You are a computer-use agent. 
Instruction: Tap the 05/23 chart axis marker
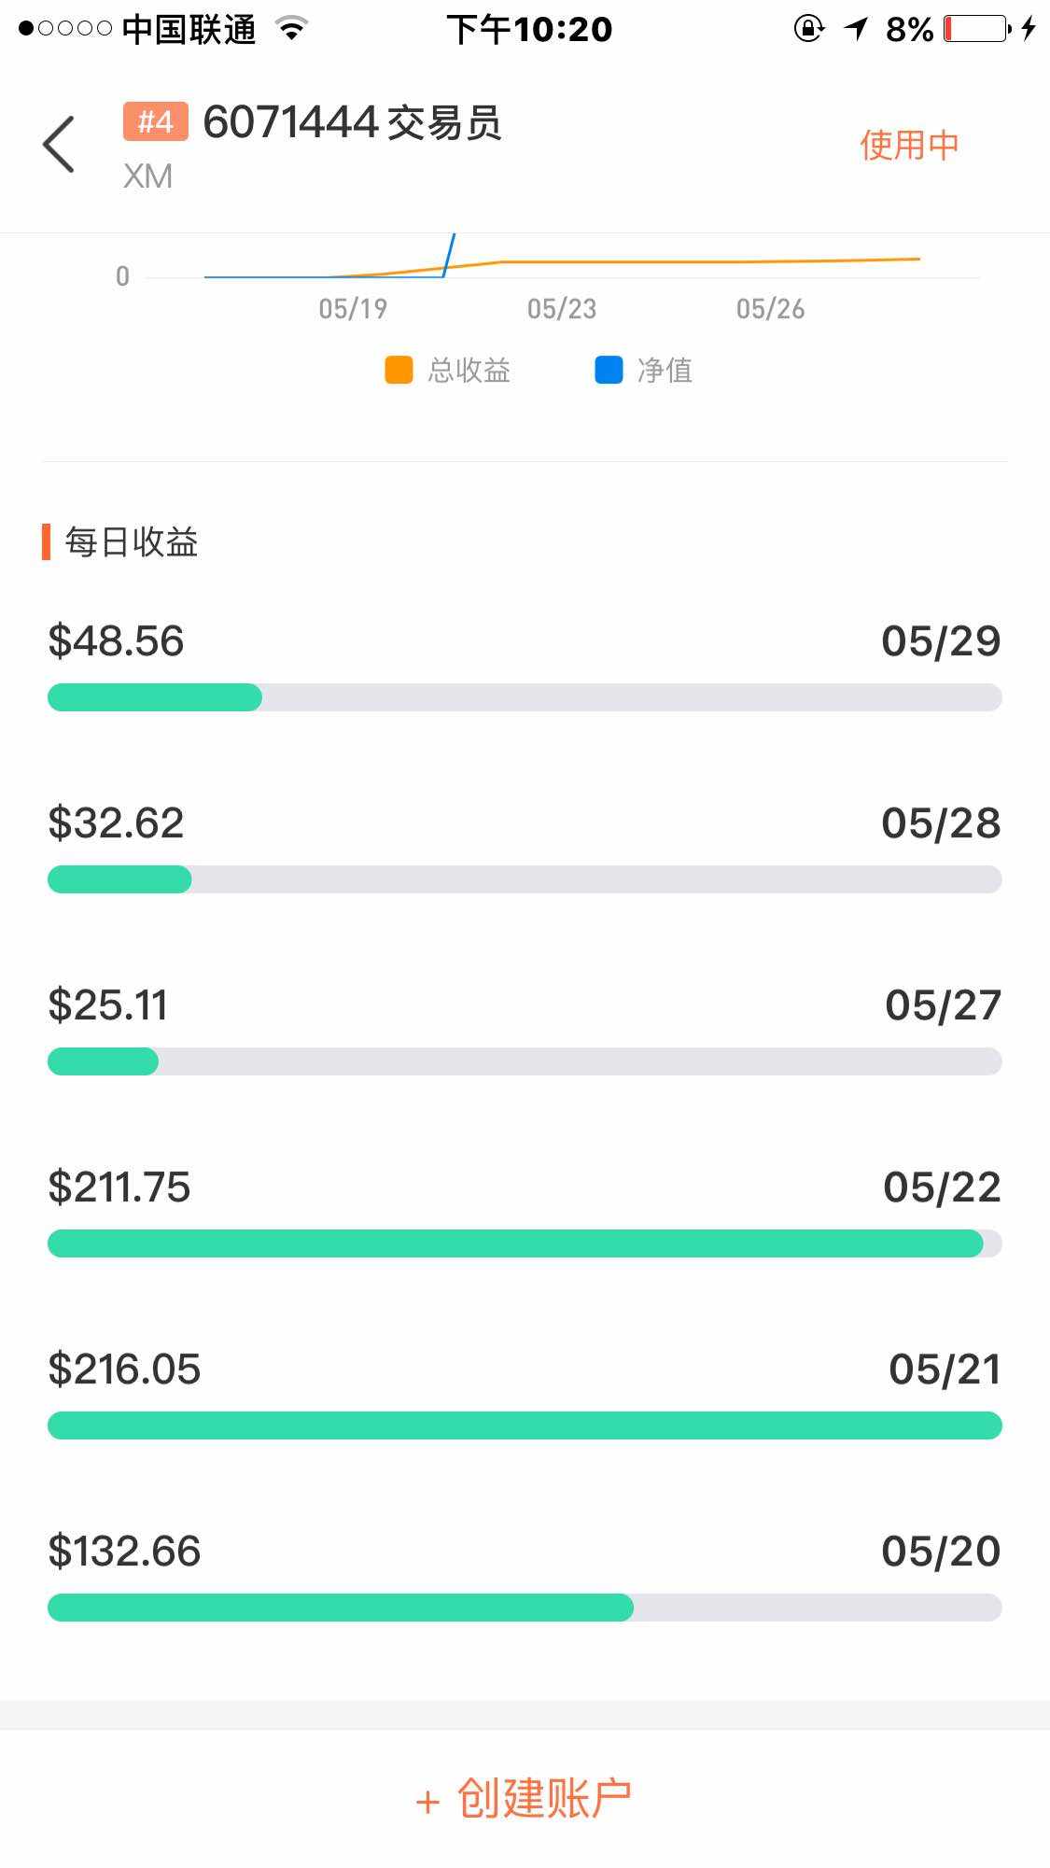click(562, 309)
